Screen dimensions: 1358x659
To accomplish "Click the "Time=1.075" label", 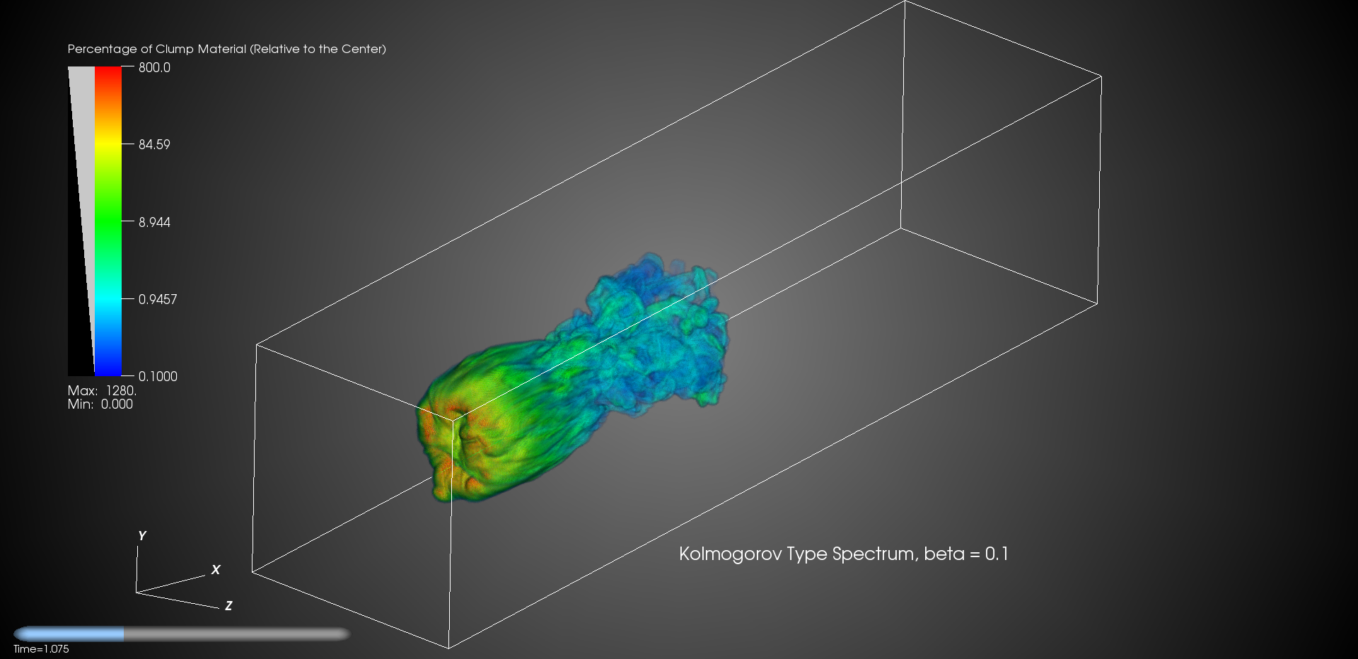I will pyautogui.click(x=41, y=649).
